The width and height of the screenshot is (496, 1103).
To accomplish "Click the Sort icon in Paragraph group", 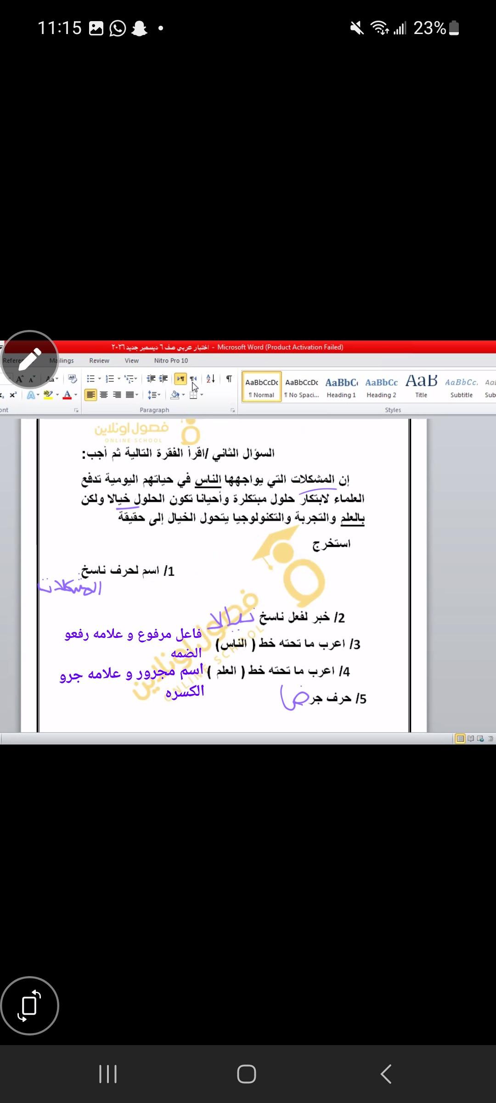I will coord(210,379).
